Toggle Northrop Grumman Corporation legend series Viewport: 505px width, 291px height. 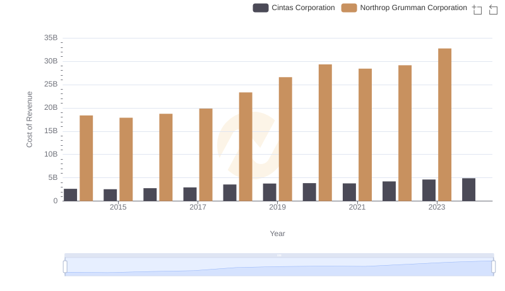click(x=404, y=8)
